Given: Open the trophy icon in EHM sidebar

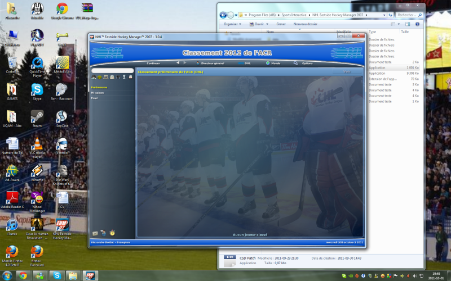Looking at the screenshot, I should click(124, 77).
